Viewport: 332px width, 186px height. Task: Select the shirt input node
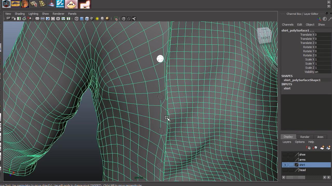pos(287,88)
